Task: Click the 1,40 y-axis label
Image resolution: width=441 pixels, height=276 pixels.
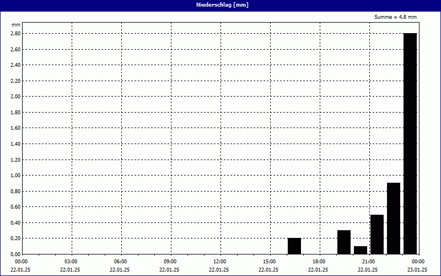Action: pos(16,144)
